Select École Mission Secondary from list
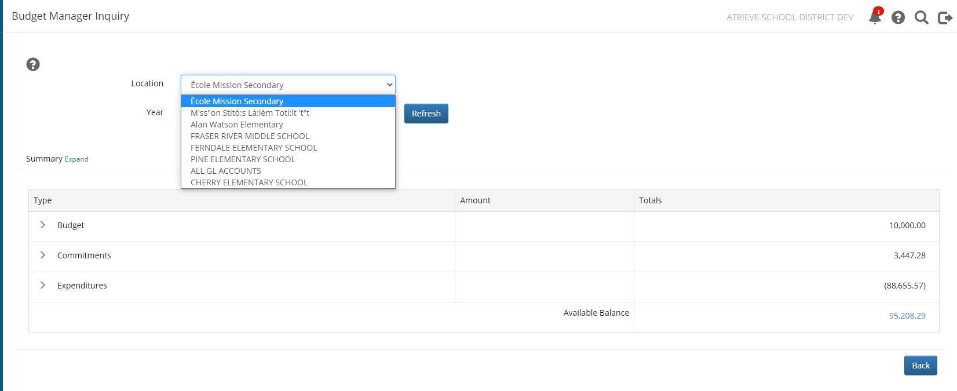Viewport: 957px width, 391px height. [x=237, y=101]
